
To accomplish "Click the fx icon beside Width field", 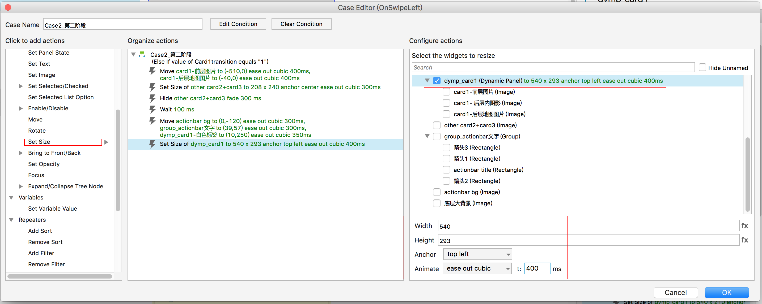I will [x=744, y=226].
